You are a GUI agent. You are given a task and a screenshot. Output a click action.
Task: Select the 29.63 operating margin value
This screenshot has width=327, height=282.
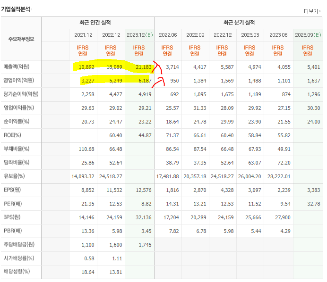pyautogui.click(x=88, y=108)
